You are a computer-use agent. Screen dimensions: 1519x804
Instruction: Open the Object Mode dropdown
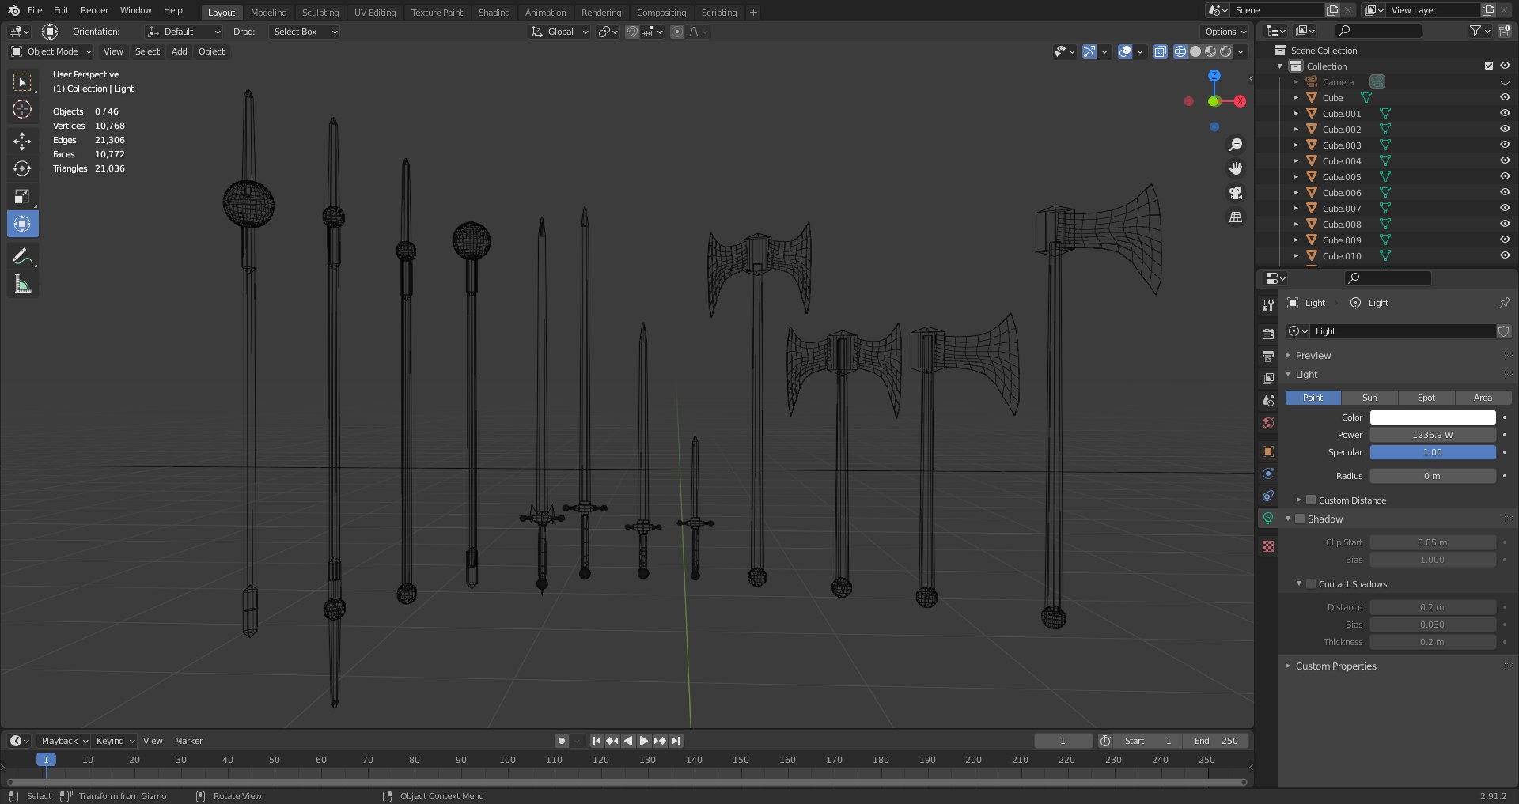pos(51,51)
